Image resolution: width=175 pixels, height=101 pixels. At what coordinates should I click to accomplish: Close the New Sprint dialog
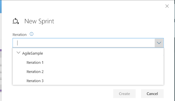tap(167, 6)
